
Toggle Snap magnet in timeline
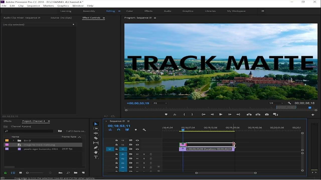(x=119, y=130)
